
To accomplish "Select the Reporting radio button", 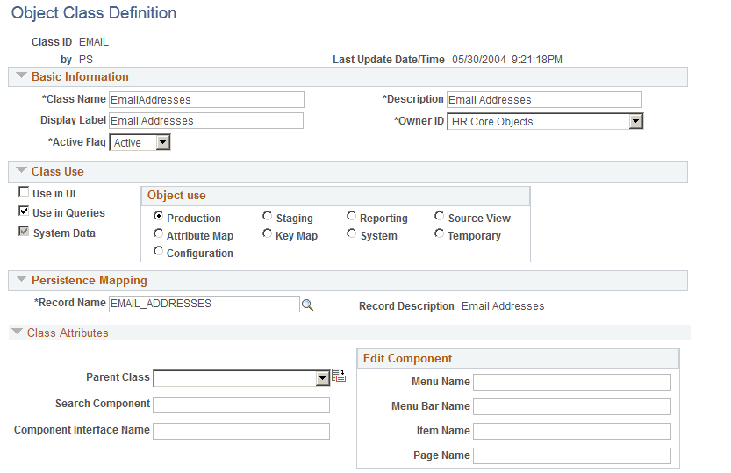I will [x=352, y=216].
